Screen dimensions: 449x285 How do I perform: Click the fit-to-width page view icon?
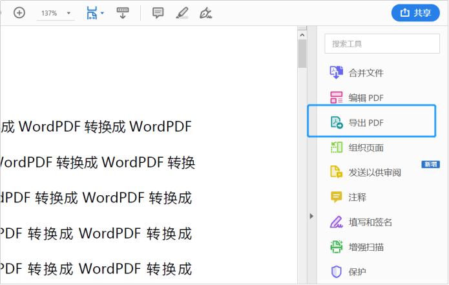(92, 13)
